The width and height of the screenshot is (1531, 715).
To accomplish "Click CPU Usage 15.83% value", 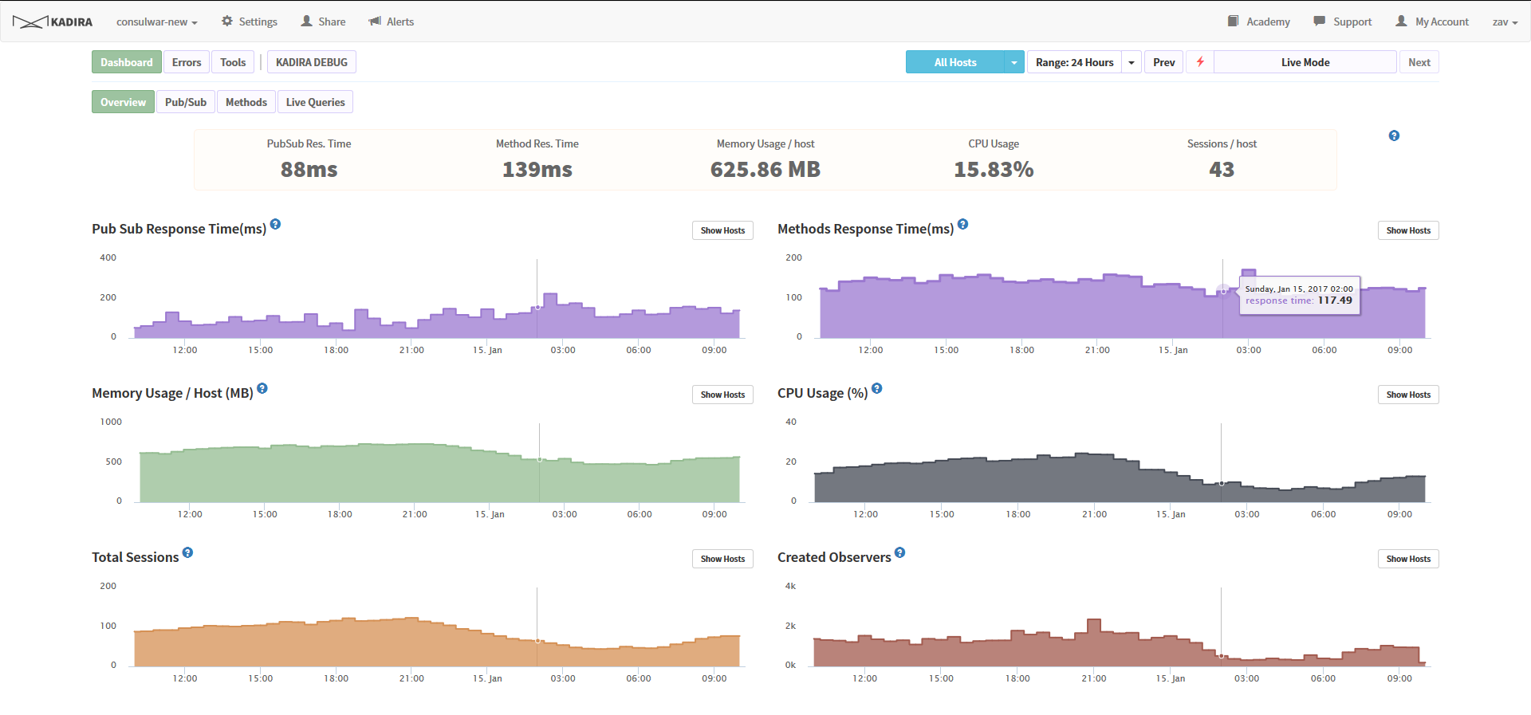I will click(x=994, y=169).
